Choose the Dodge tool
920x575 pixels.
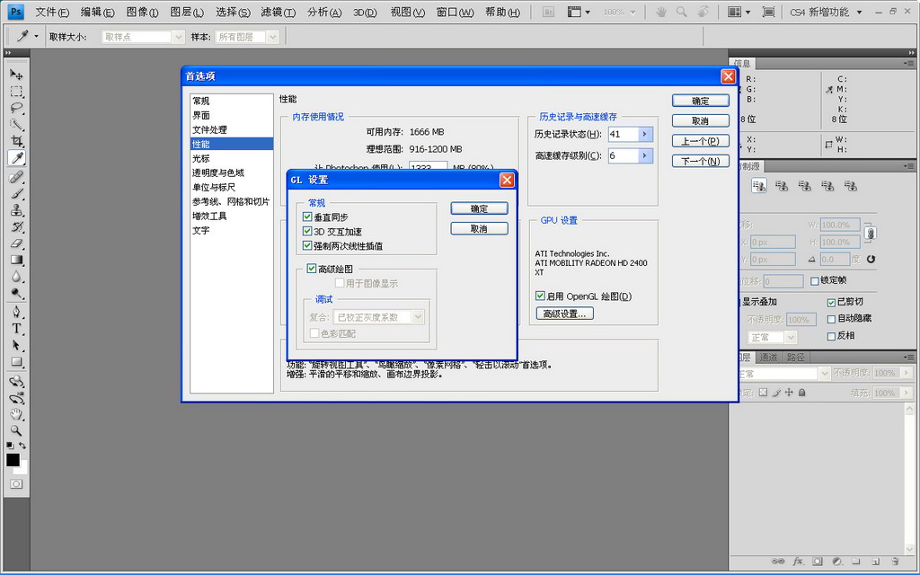point(16,293)
